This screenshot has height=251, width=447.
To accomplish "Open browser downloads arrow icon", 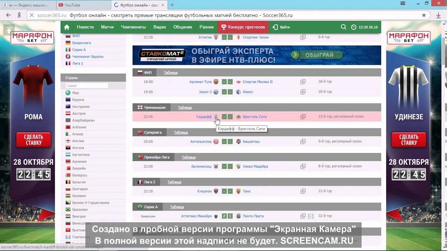I will [439, 15].
